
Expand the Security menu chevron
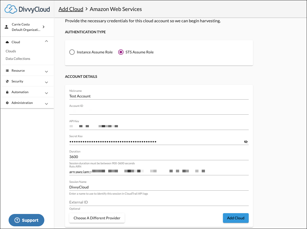(x=46, y=82)
